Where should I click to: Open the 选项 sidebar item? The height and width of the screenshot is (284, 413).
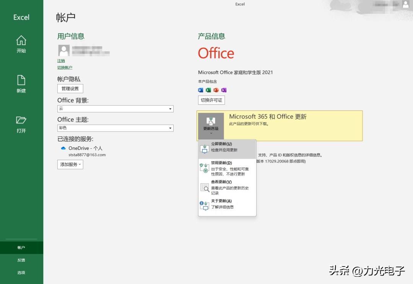(x=21, y=273)
